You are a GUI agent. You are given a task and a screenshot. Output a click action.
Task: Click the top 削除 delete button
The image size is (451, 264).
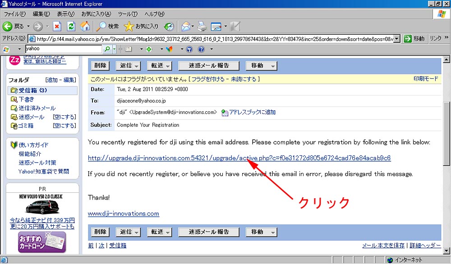click(100, 66)
